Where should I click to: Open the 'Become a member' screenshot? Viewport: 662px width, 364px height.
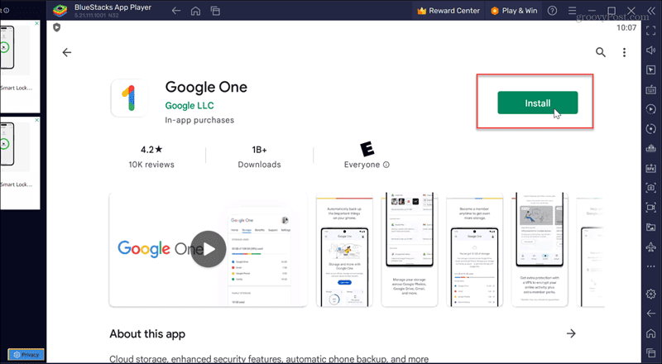(x=474, y=250)
